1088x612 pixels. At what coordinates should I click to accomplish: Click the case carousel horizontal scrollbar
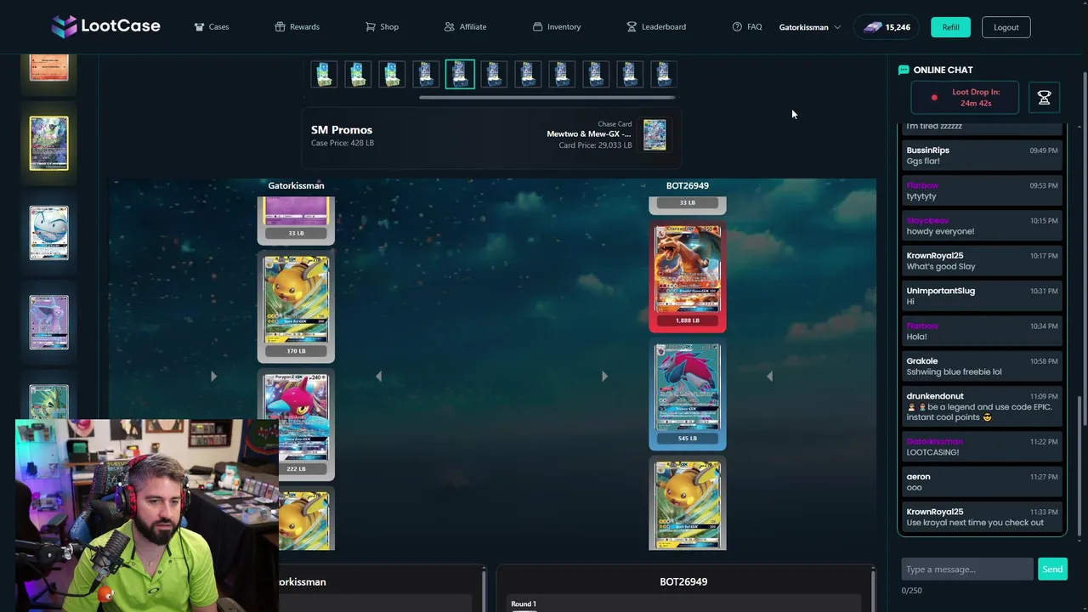[x=547, y=97]
